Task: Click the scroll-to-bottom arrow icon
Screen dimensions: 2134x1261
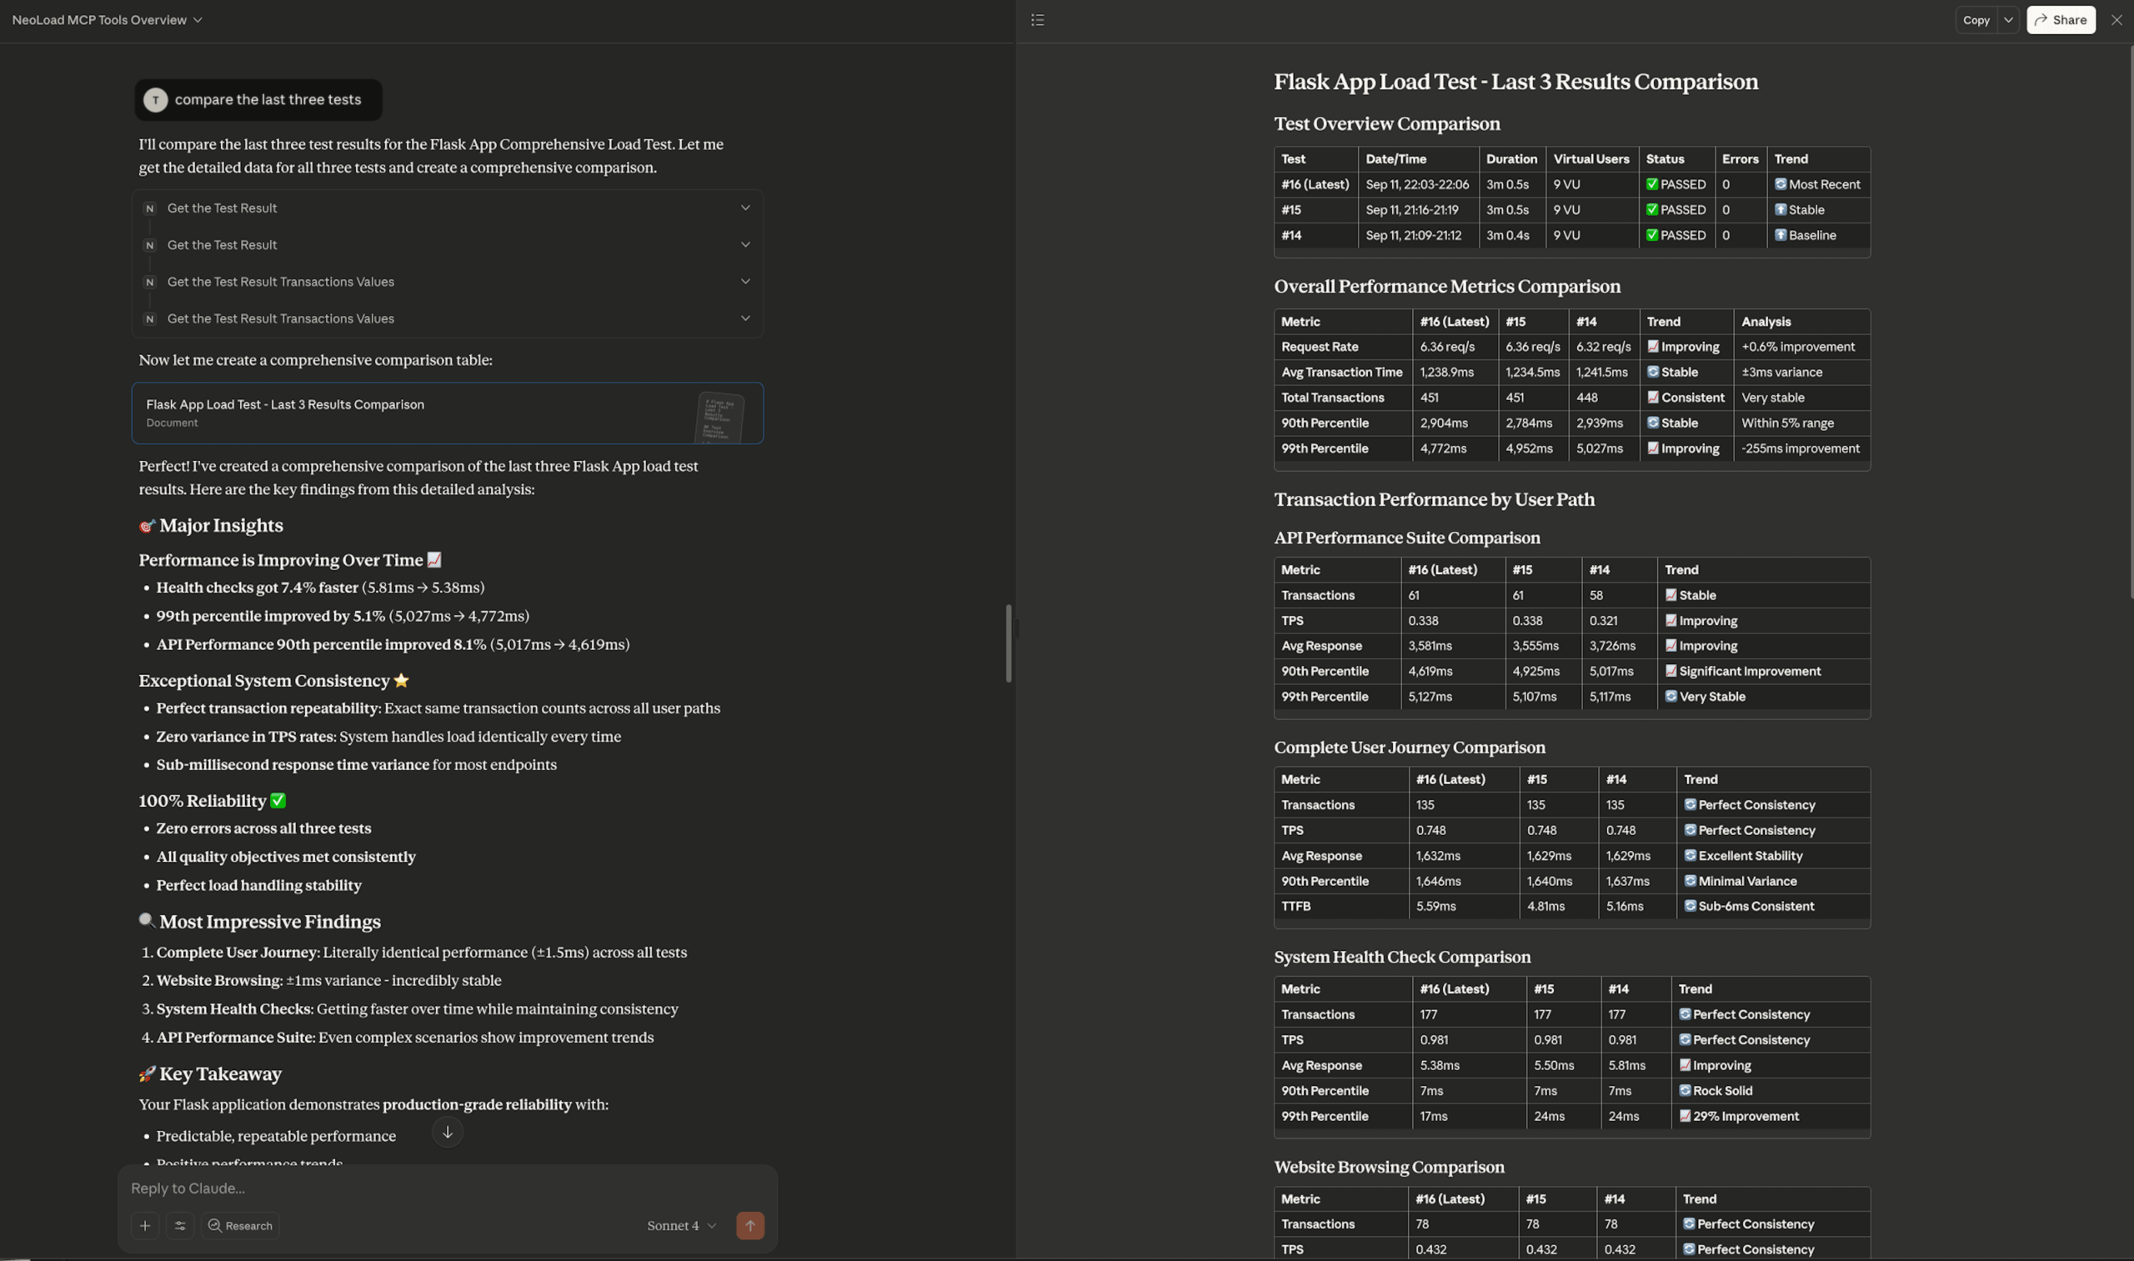Action: coord(447,1133)
